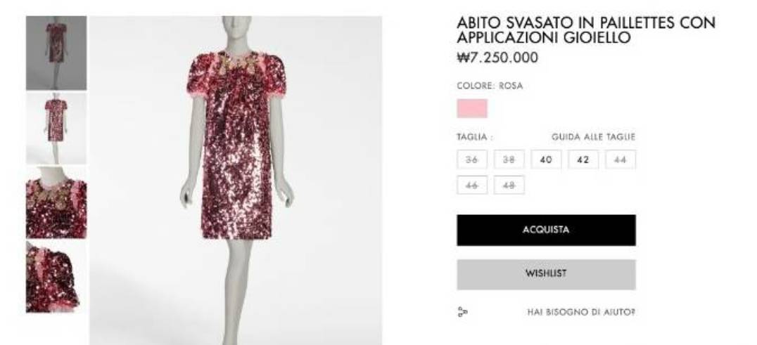757x345 pixels.
Task: Click the main sequin dress product image
Action: point(236,180)
